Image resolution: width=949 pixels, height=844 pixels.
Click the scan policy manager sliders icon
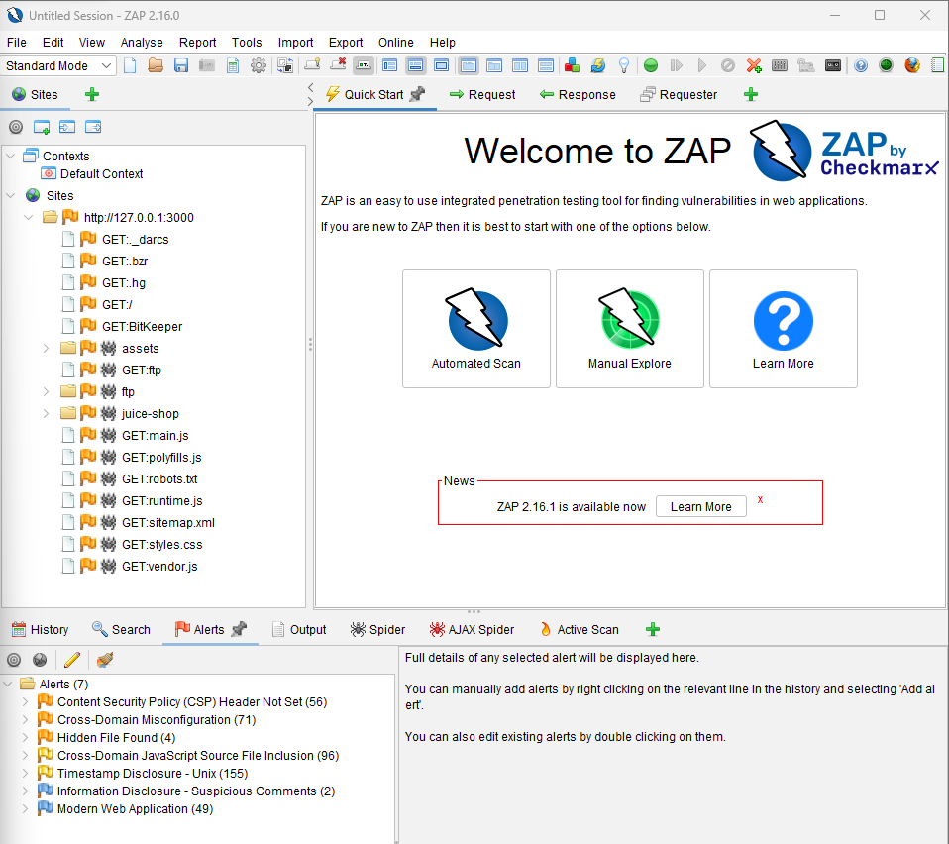coord(780,65)
